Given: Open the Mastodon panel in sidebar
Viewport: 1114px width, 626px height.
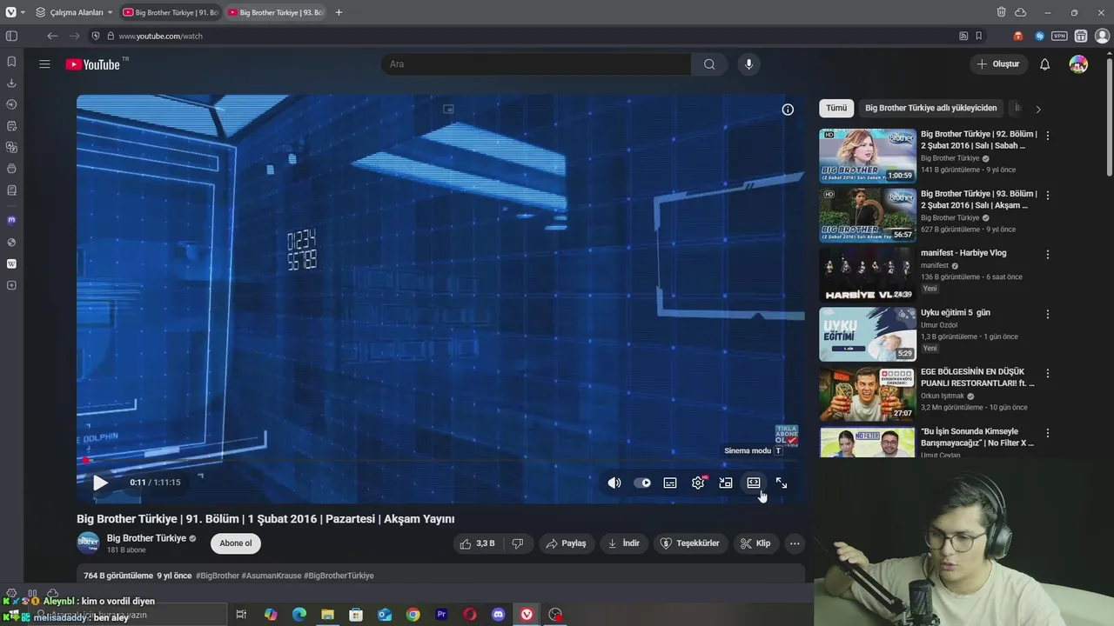Looking at the screenshot, I should [11, 220].
